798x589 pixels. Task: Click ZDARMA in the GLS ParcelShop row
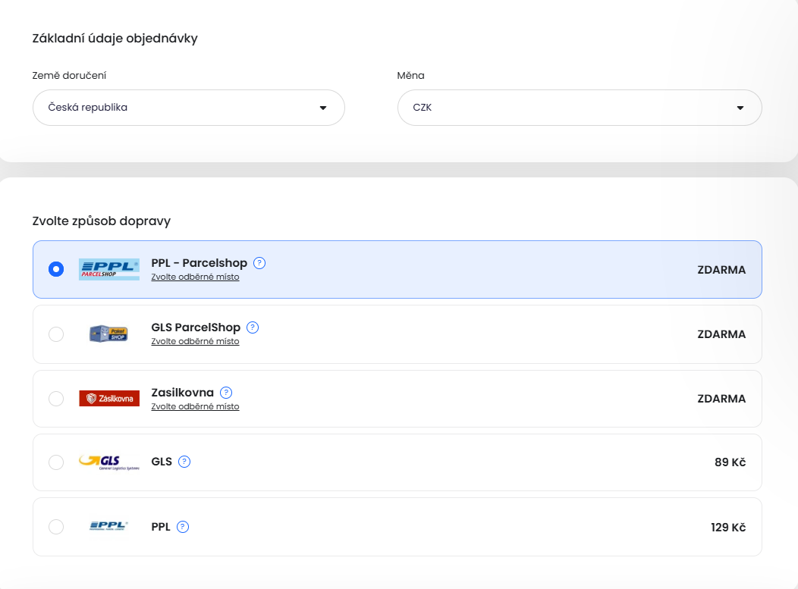tap(721, 334)
